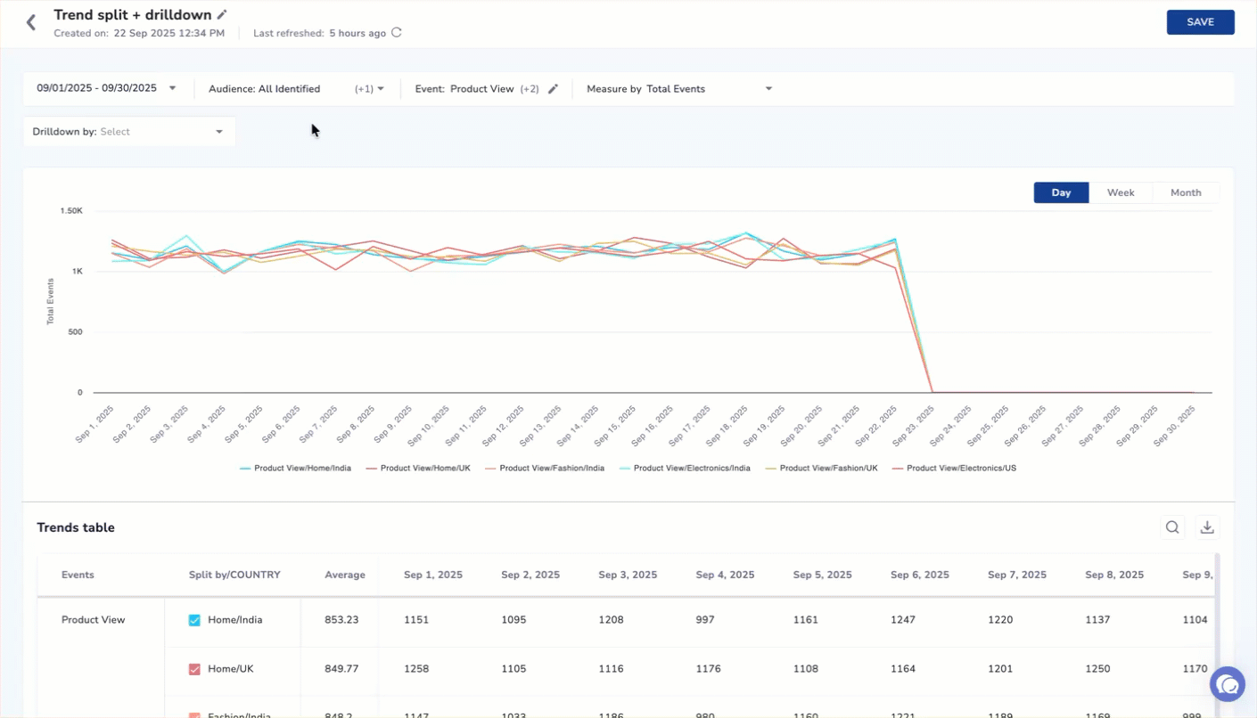
Task: Select the Day granularity button
Action: (x=1061, y=192)
